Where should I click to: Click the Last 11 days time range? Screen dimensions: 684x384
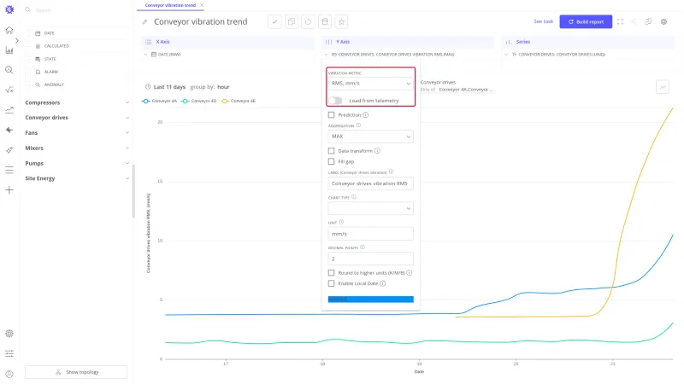click(169, 87)
